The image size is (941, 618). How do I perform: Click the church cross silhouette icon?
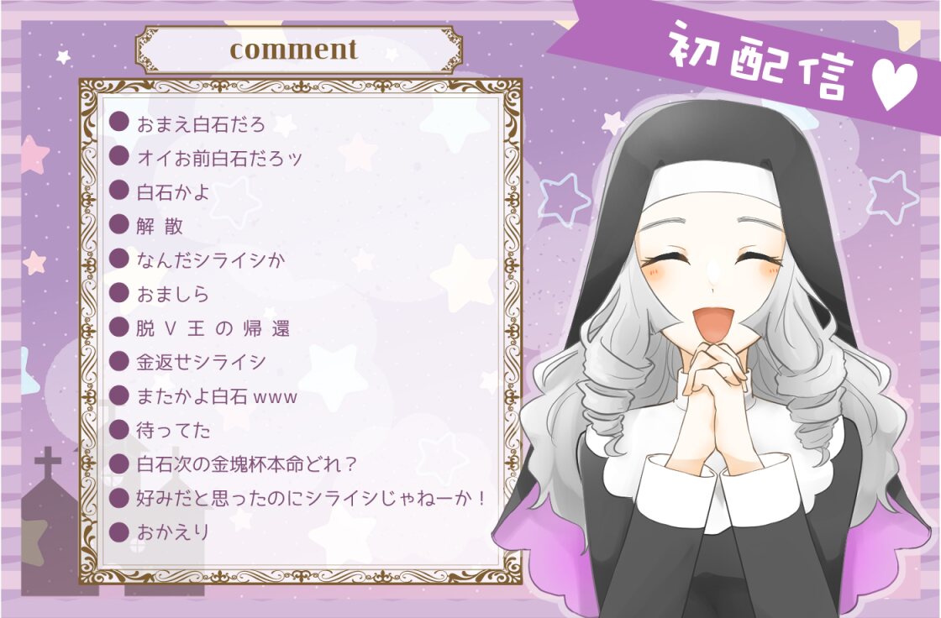click(48, 463)
